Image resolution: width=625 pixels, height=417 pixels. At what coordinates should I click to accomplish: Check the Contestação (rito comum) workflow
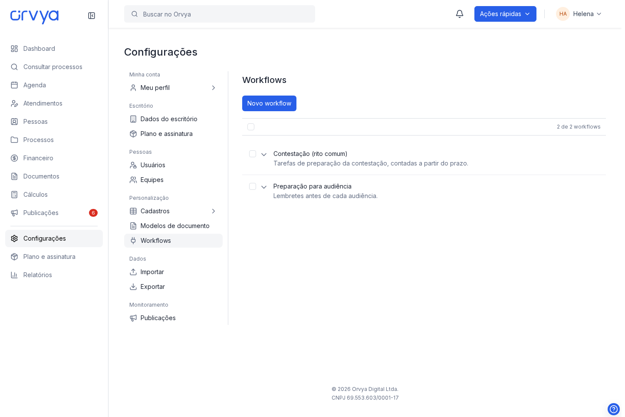(x=253, y=154)
